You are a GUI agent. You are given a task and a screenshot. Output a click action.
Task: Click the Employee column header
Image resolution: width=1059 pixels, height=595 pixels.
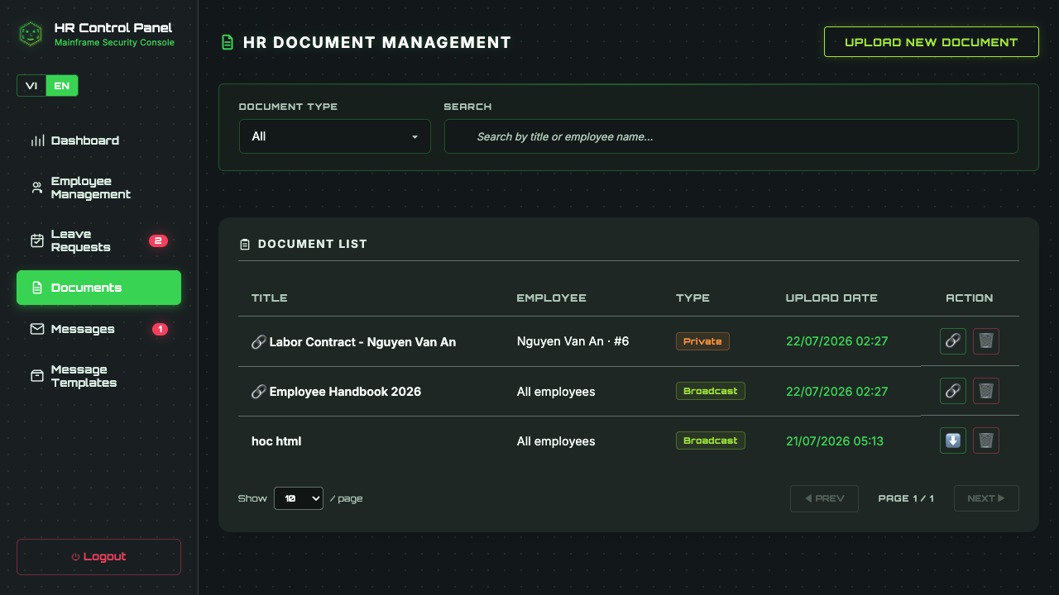pos(552,297)
